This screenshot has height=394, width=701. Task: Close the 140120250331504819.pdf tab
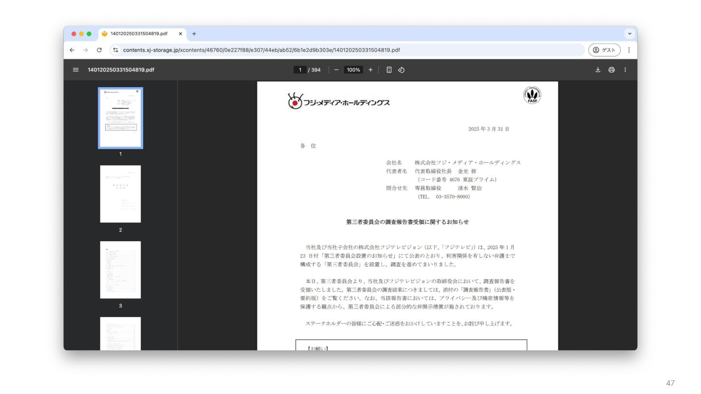click(181, 34)
